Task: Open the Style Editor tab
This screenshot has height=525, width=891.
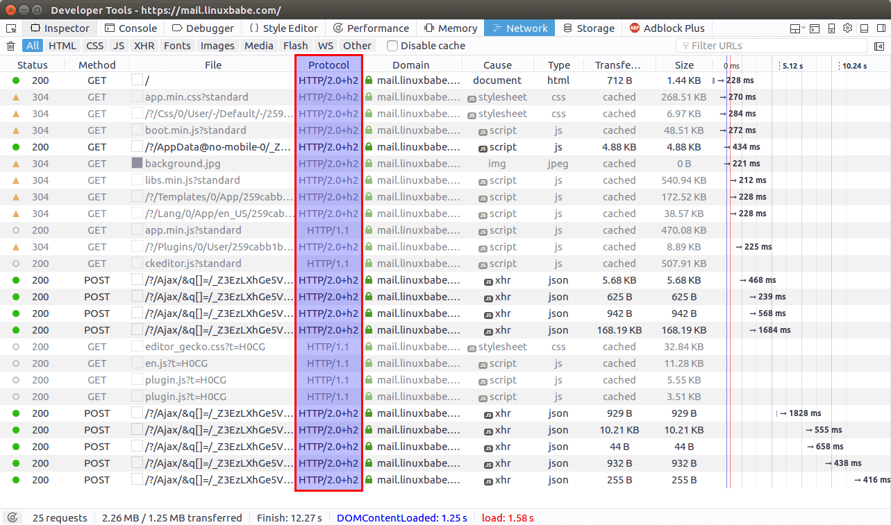Action: point(283,28)
